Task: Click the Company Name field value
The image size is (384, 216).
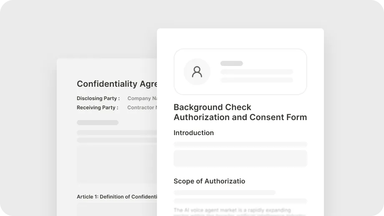Action: coord(142,98)
